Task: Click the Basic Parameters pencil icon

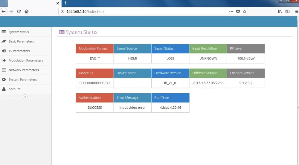Action: click(4, 41)
